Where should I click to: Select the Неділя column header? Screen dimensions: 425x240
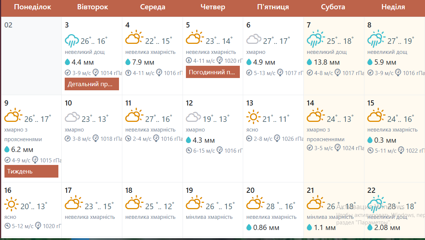click(393, 7)
